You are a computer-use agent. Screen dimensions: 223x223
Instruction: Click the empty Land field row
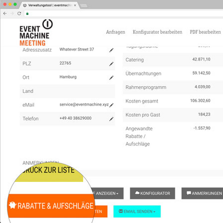pos(67,91)
